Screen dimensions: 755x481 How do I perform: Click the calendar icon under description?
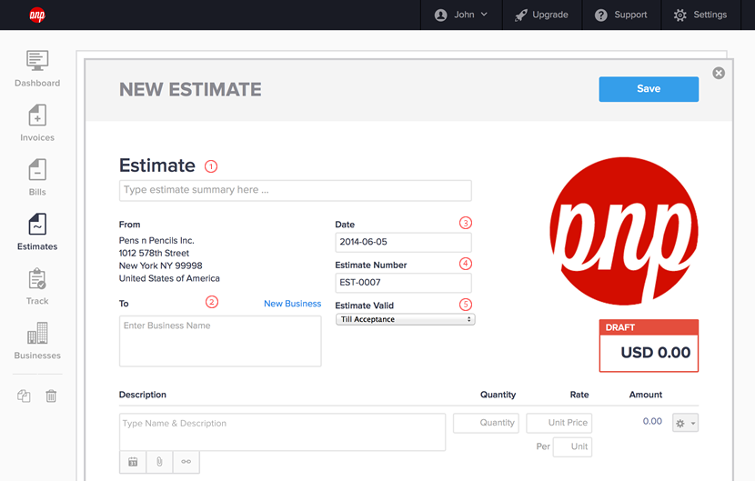pos(133,462)
